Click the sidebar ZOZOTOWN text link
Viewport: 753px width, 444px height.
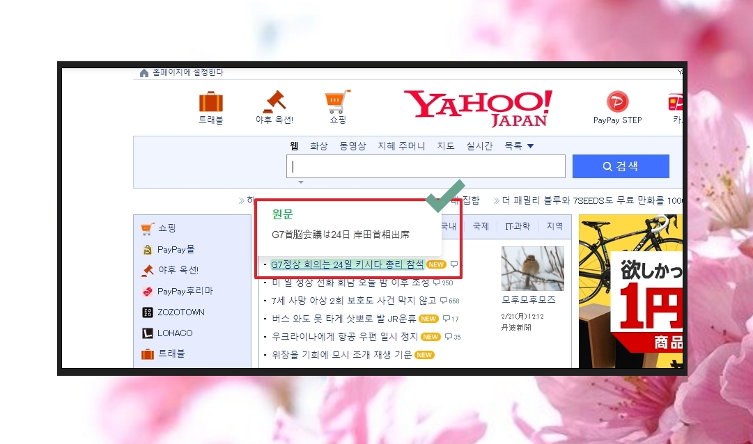[181, 312]
